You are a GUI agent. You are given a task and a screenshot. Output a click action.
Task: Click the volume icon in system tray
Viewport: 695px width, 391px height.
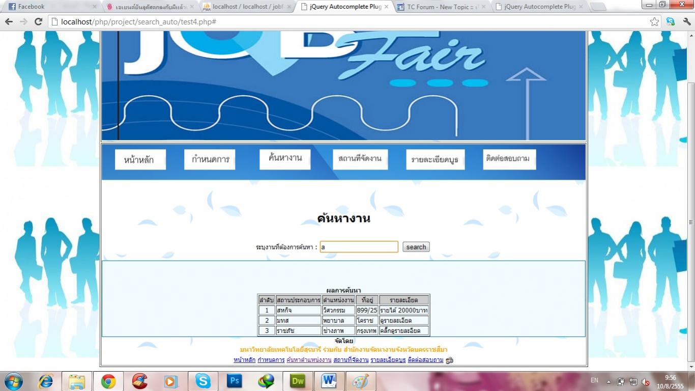(646, 382)
